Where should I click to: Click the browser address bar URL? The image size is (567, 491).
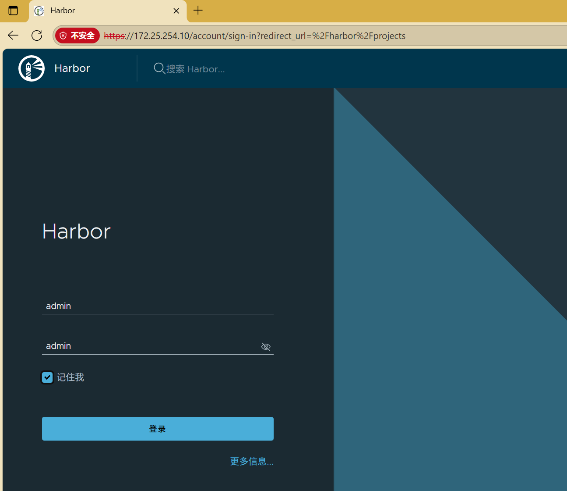coord(255,36)
